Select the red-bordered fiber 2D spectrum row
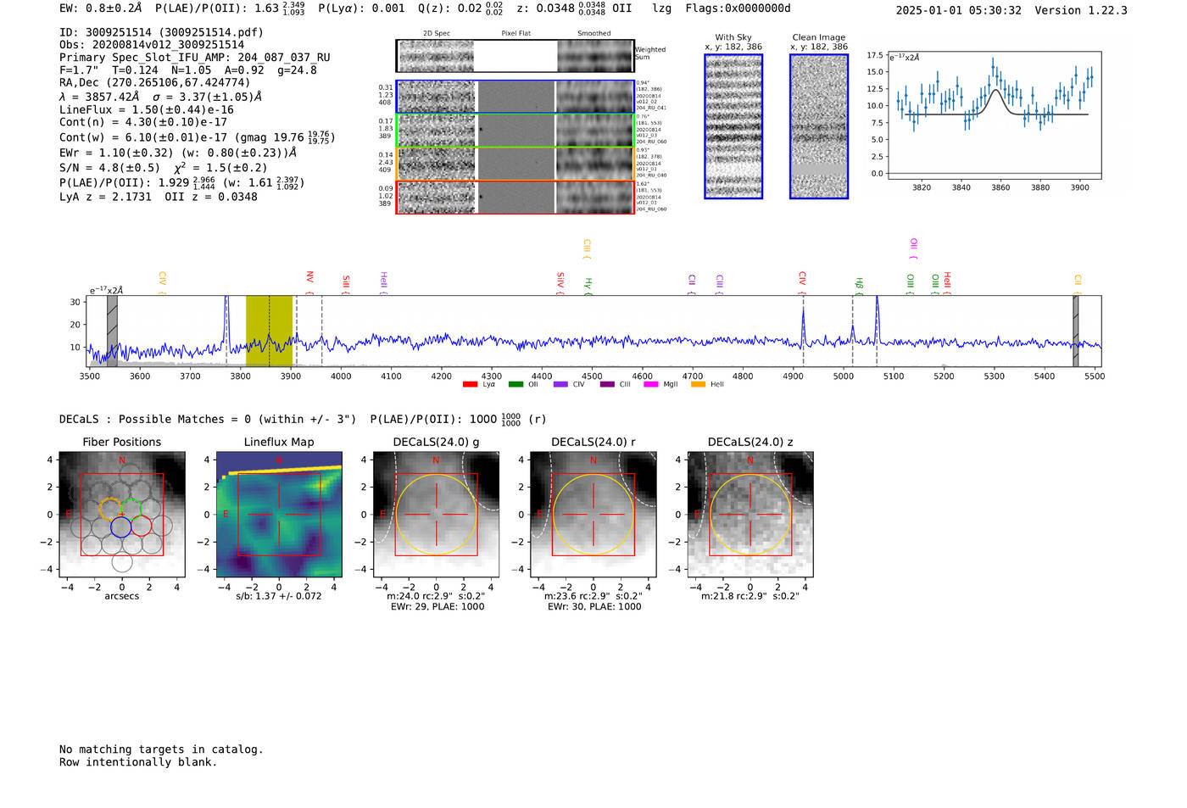 click(x=515, y=197)
